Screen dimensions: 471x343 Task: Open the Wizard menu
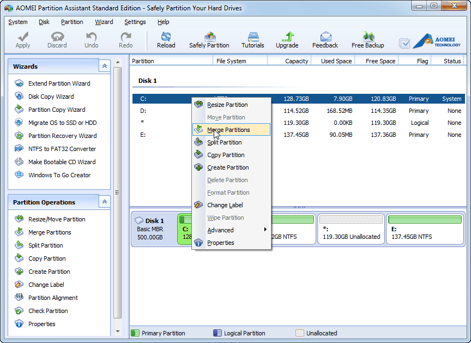[104, 22]
